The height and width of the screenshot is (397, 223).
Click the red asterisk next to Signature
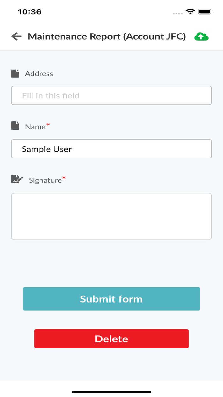click(x=65, y=177)
